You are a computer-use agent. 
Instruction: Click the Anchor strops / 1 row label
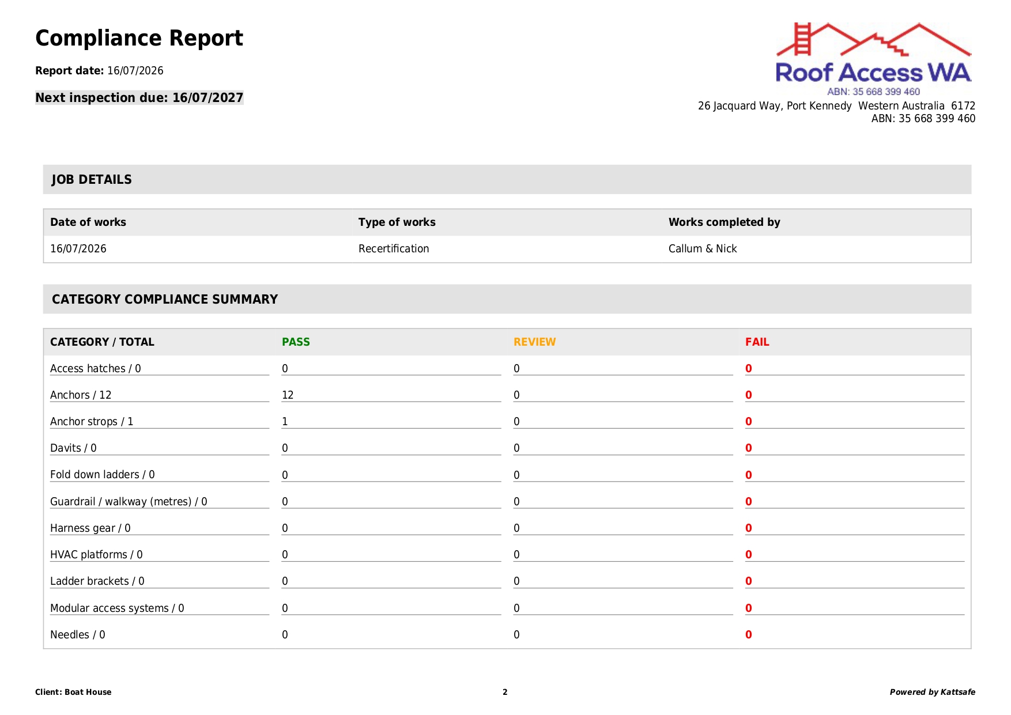pos(92,421)
